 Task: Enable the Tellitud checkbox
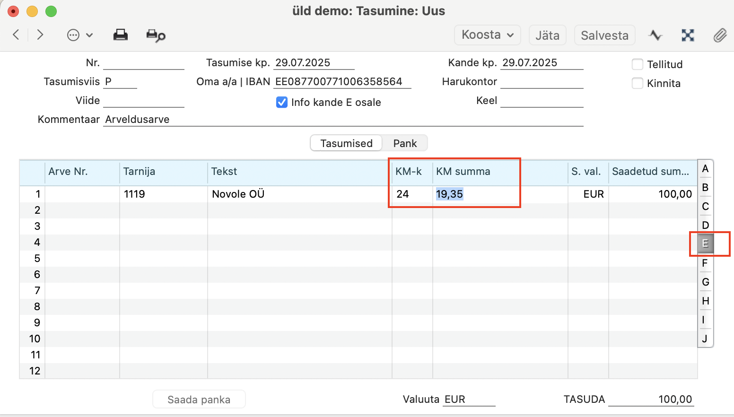pos(638,64)
